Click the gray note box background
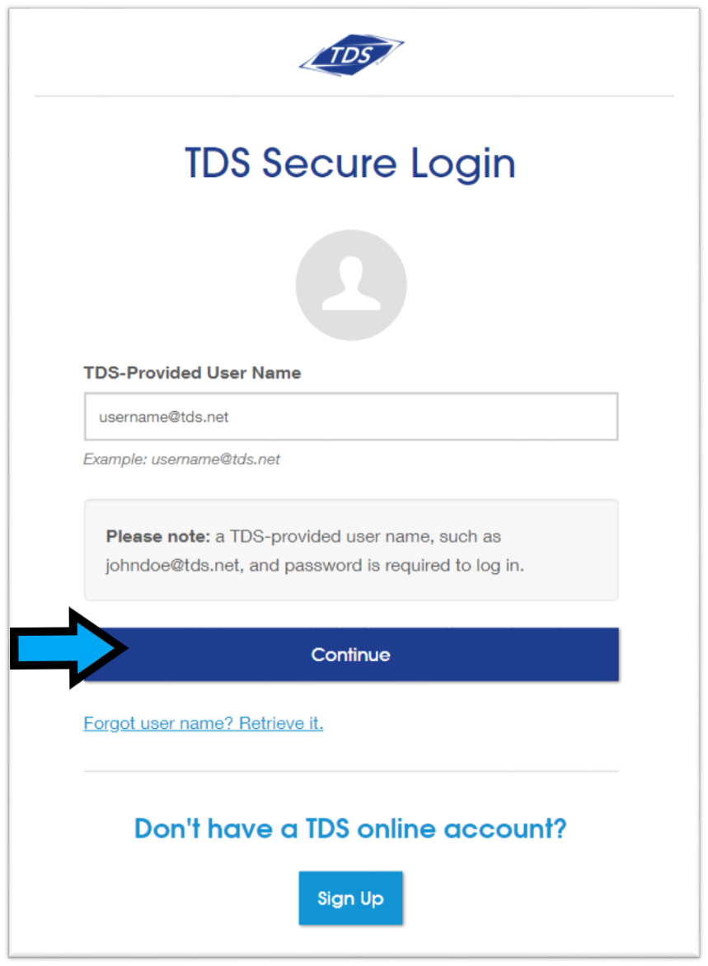This screenshot has height=966, width=708. tap(351, 550)
